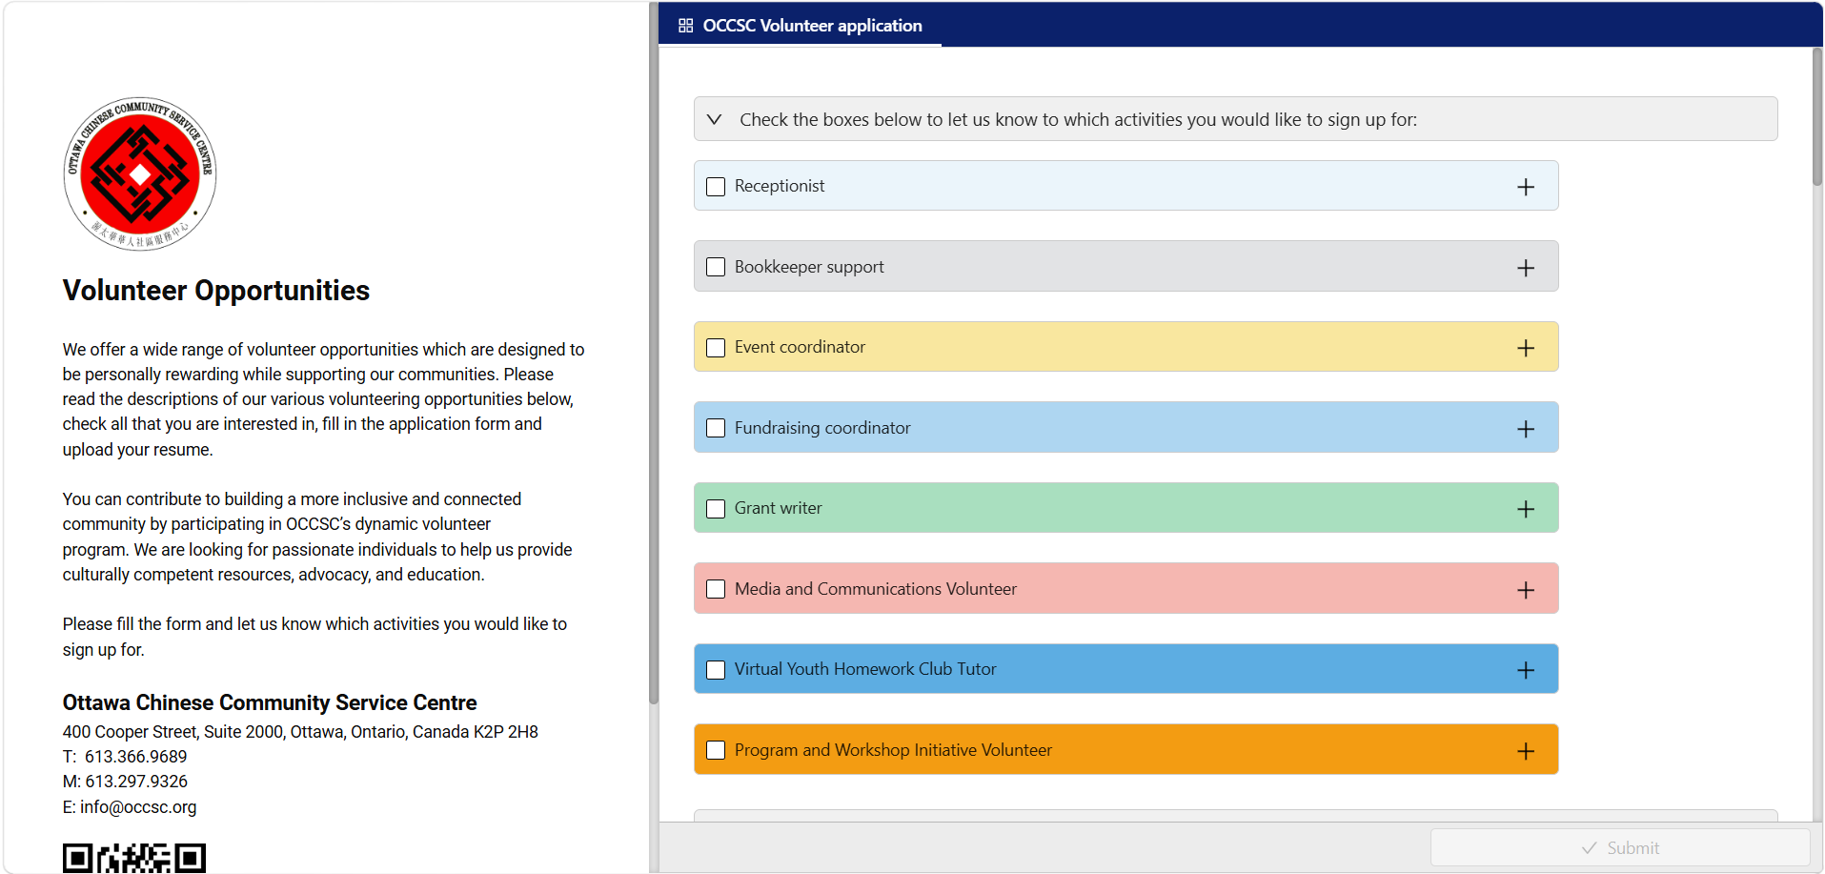Click the Receptionist label text
Screen dimensions: 1825x874
tap(780, 186)
